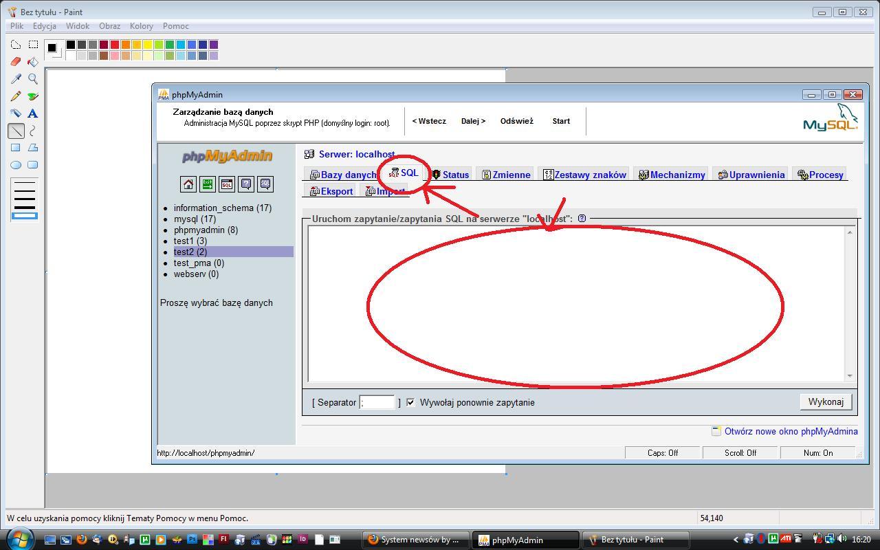Open the Plik menu
This screenshot has width=880, height=550.
coord(17,26)
